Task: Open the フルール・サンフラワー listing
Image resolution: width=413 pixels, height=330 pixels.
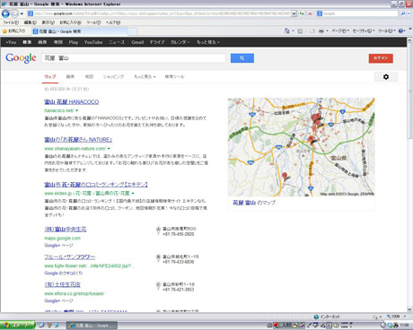Action: click(x=70, y=257)
